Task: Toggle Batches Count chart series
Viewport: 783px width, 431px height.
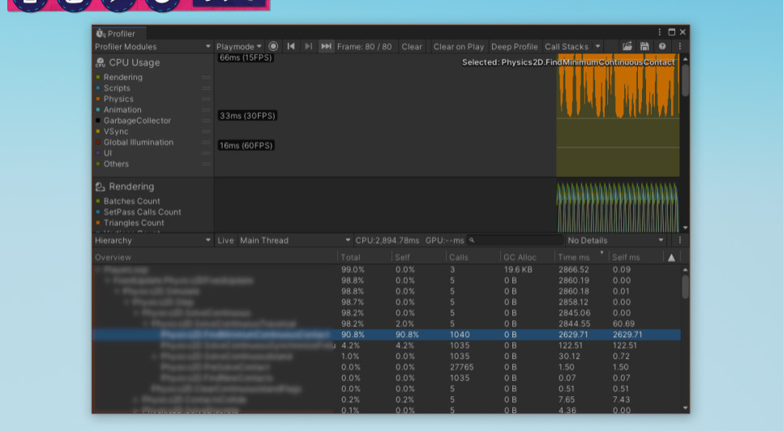Action: 98,201
